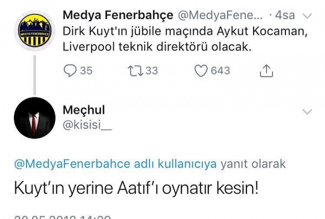Expand options chevron on Medya Fenerbahçe tweet
This screenshot has height=219, width=325.
[306, 16]
